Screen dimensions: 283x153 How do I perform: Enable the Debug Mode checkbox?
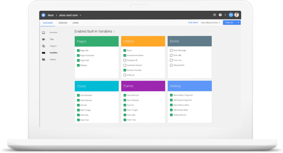tap(171, 65)
